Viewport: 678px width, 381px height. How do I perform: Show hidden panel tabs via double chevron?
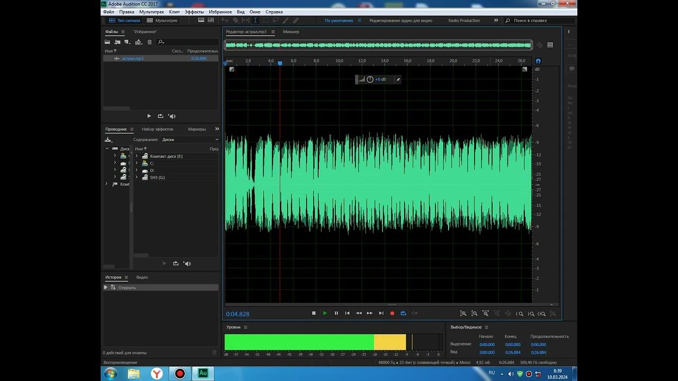pos(217,129)
